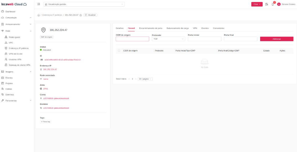The width and height of the screenshot is (297, 152).
Task: Open Eventos in the sidebar
Action: (x=9, y=78)
